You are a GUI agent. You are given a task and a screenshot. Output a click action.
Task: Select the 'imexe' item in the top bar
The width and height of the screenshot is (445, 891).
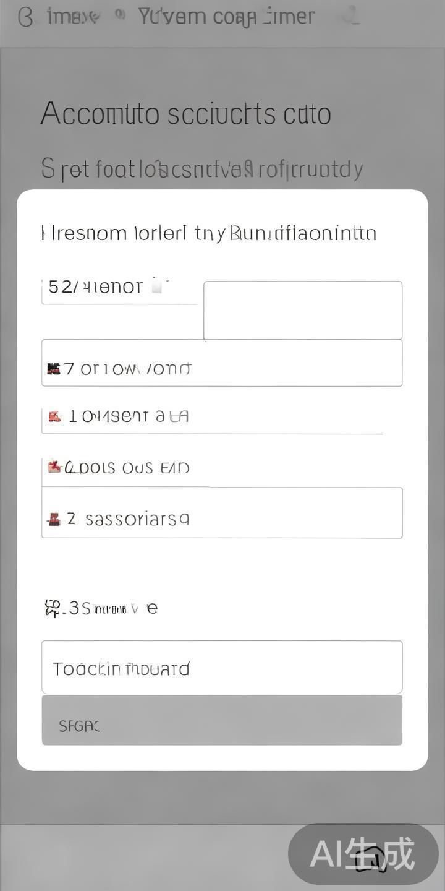[x=73, y=17]
